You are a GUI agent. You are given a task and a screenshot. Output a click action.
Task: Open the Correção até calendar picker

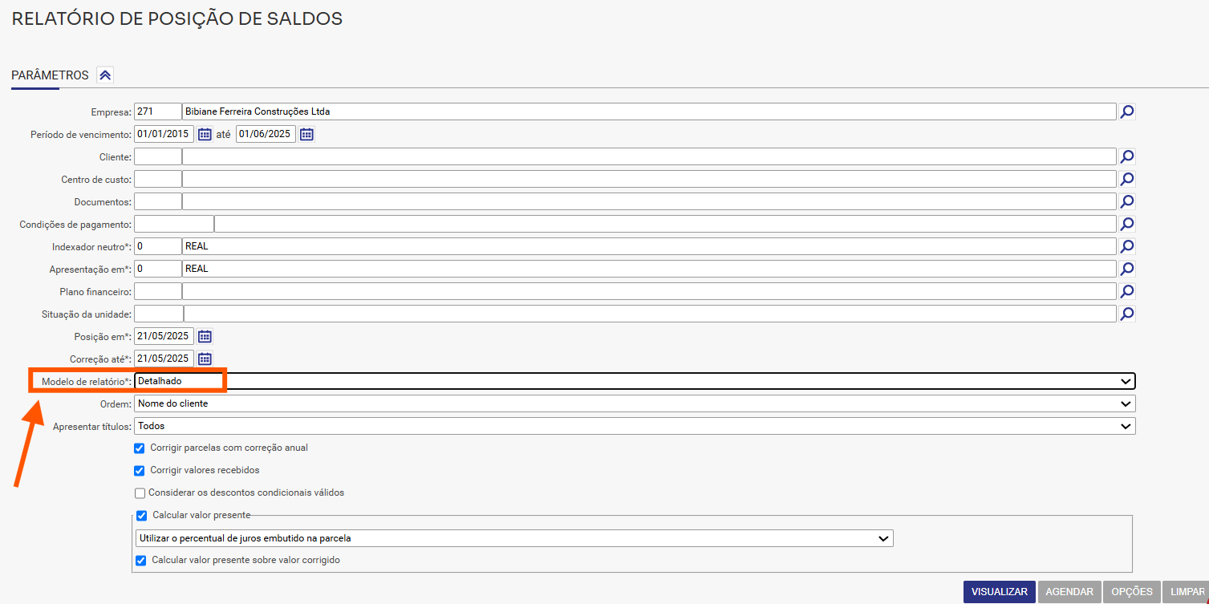(205, 359)
